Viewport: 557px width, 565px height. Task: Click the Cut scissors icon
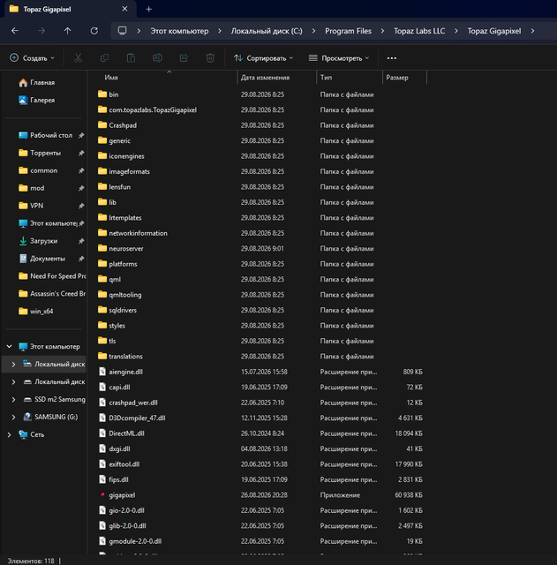coord(79,58)
